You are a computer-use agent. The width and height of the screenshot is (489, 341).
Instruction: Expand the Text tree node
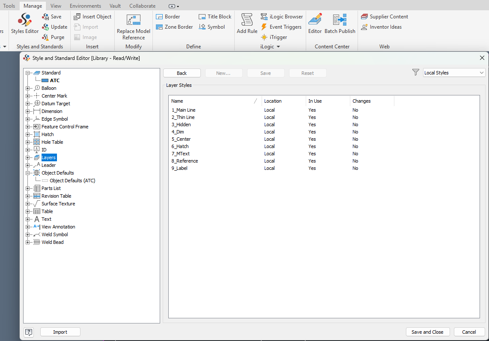[x=27, y=219]
